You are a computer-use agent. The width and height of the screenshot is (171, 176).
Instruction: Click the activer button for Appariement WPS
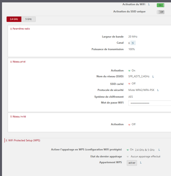point(132,163)
